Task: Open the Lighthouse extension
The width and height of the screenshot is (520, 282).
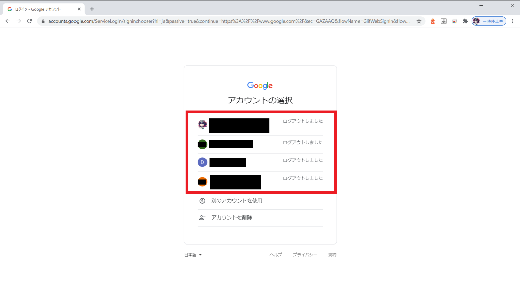Action: coord(433,21)
